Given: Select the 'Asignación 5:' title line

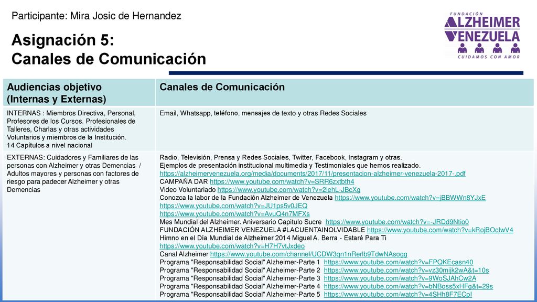Looking at the screenshot, I should [x=63, y=40].
